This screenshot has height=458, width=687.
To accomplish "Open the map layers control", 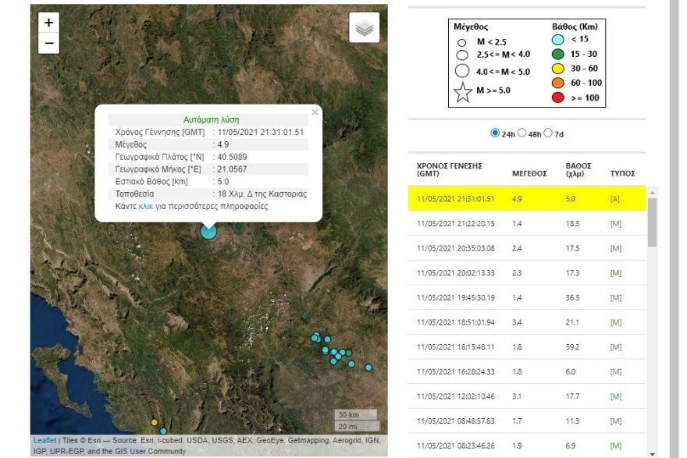I will [365, 28].
